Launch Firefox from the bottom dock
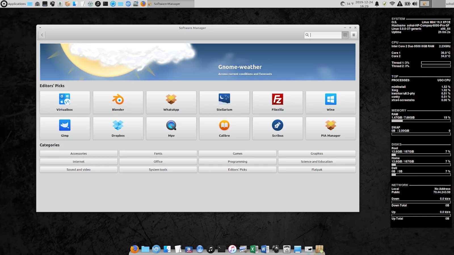 click(x=134, y=249)
